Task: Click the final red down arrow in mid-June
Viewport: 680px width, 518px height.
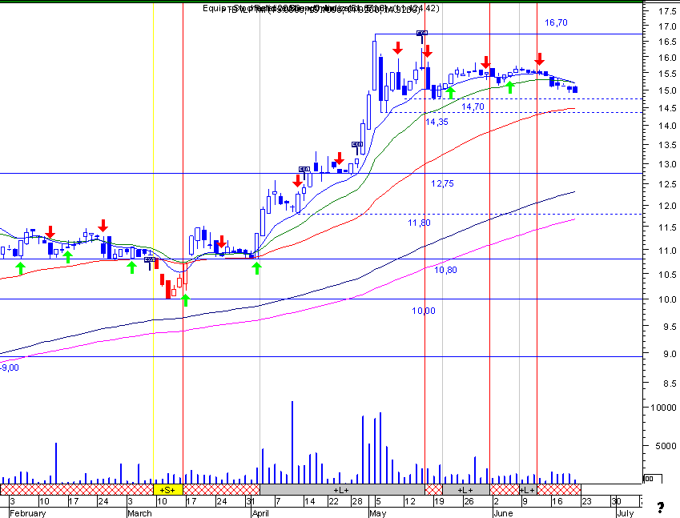Action: pyautogui.click(x=539, y=59)
